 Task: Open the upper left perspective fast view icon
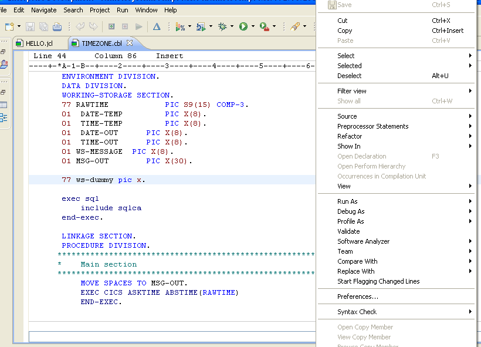(4, 64)
